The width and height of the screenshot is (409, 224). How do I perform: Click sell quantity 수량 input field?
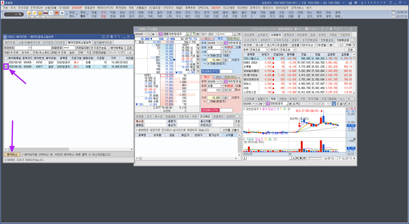[x=214, y=52]
